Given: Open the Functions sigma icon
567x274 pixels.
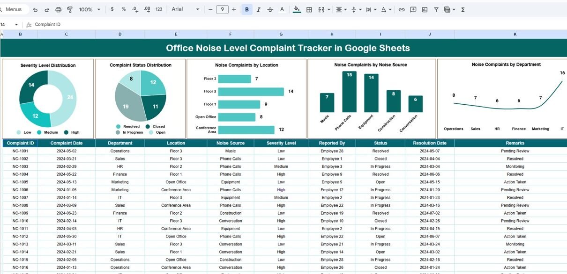Looking at the screenshot, I should point(463,9).
